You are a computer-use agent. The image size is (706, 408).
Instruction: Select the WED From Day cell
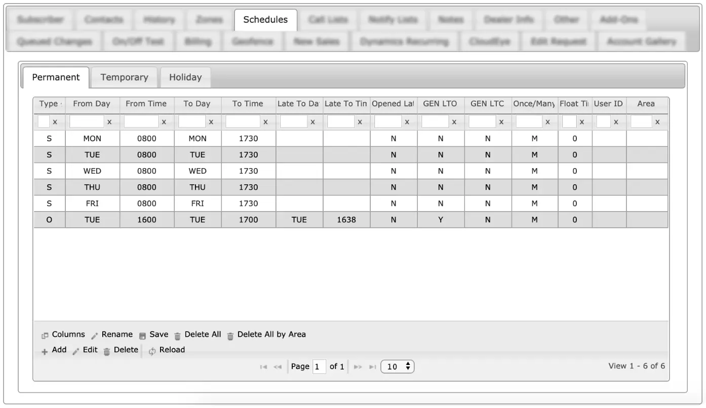(92, 171)
